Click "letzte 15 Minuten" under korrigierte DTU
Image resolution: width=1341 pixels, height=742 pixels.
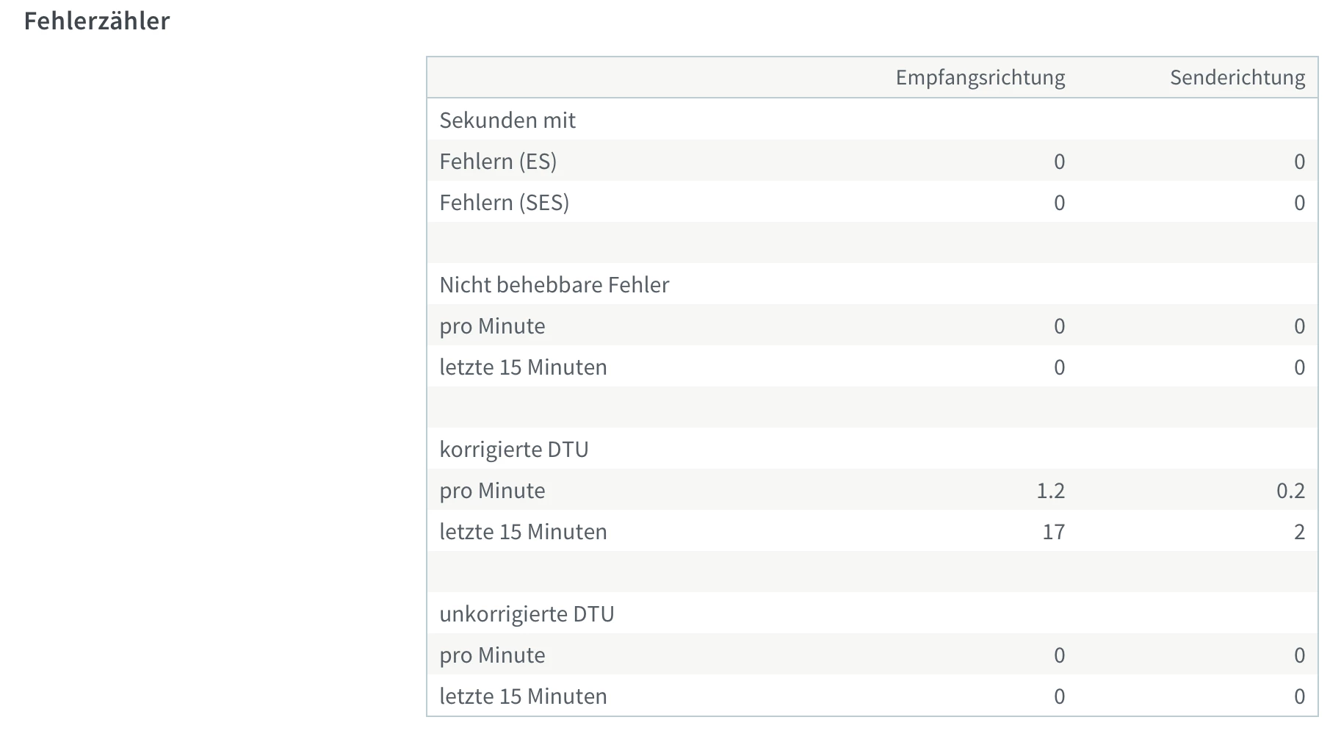tap(523, 531)
